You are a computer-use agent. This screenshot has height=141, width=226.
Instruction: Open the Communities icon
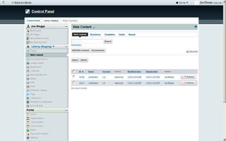point(28,122)
